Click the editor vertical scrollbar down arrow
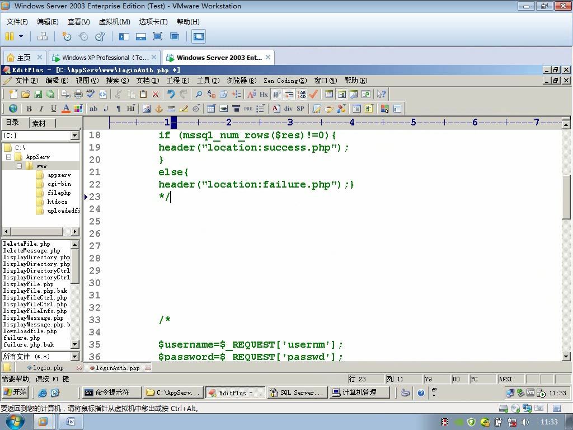Screen dimensions: 573x430 click(566, 356)
